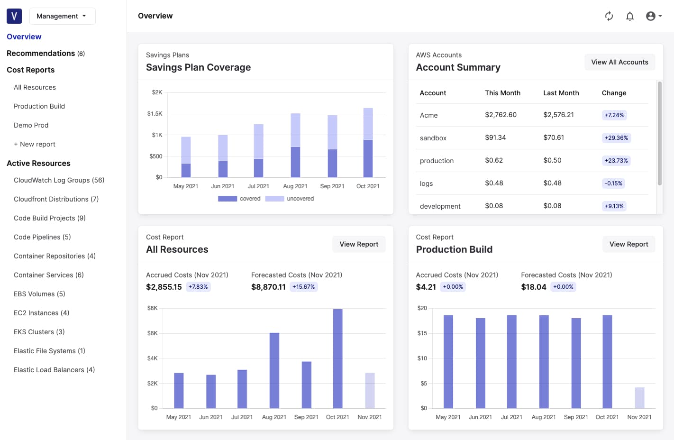Image resolution: width=674 pixels, height=440 pixels.
Task: Open Recommendations from the sidebar
Action: point(41,53)
